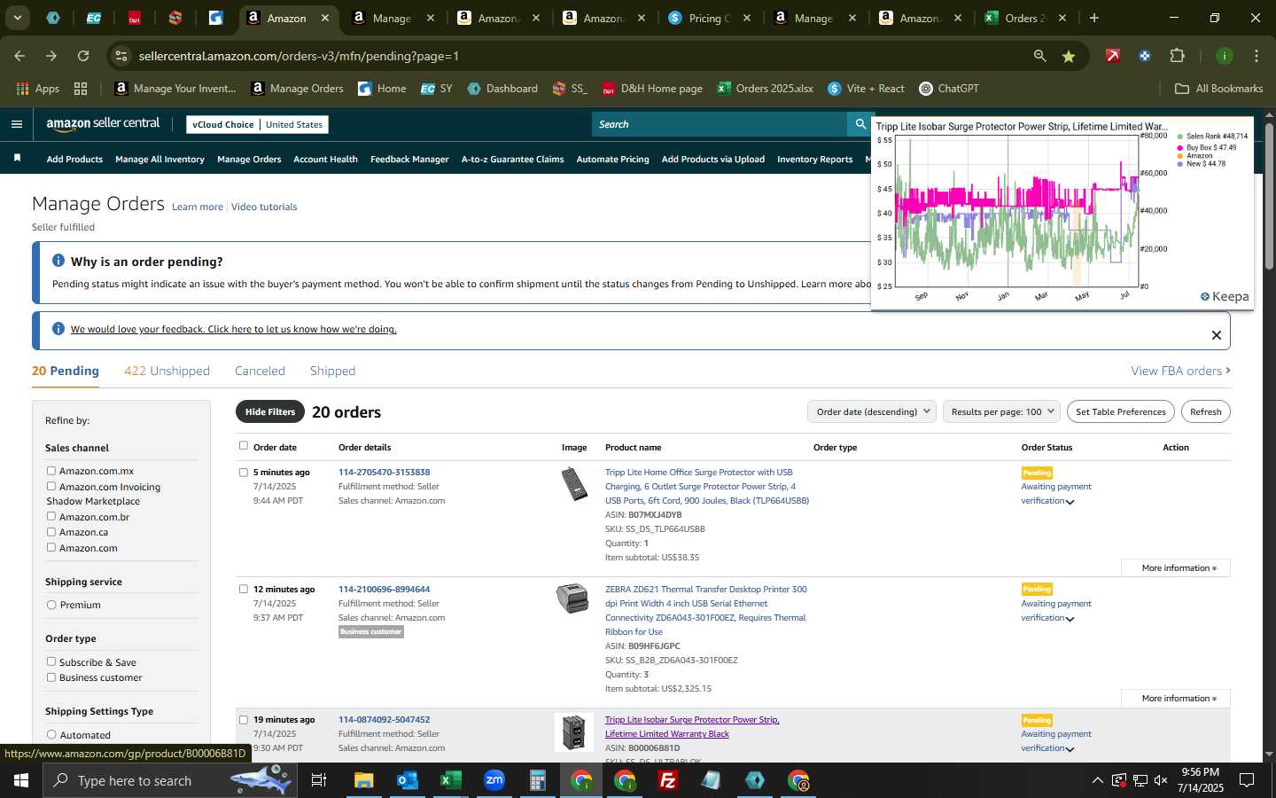Image resolution: width=1276 pixels, height=798 pixels.
Task: Open Automate Pricing in the nav bar
Action: [x=612, y=160]
